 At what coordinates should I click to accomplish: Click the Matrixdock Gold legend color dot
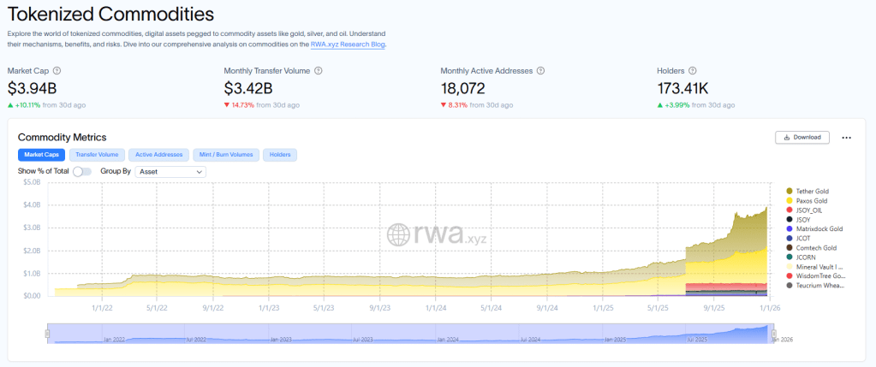click(789, 228)
